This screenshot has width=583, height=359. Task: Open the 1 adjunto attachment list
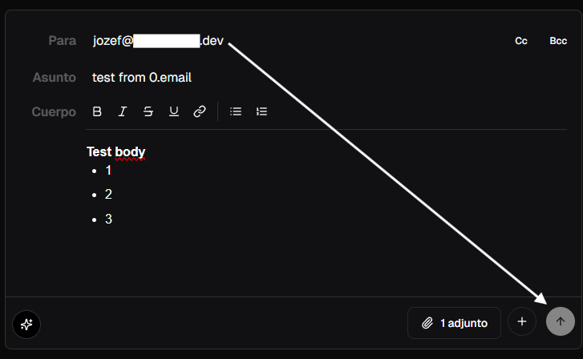(x=455, y=323)
